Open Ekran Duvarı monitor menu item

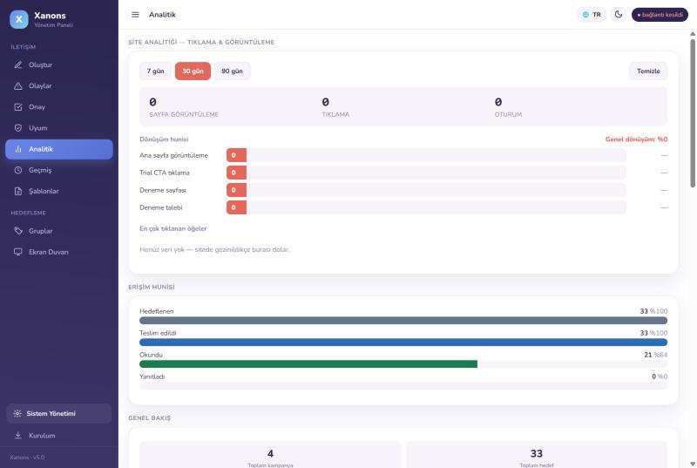tap(59, 252)
